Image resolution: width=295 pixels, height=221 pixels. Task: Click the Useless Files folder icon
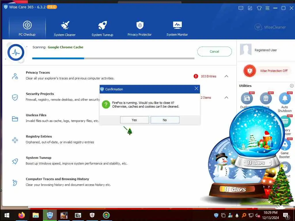click(x=15, y=119)
